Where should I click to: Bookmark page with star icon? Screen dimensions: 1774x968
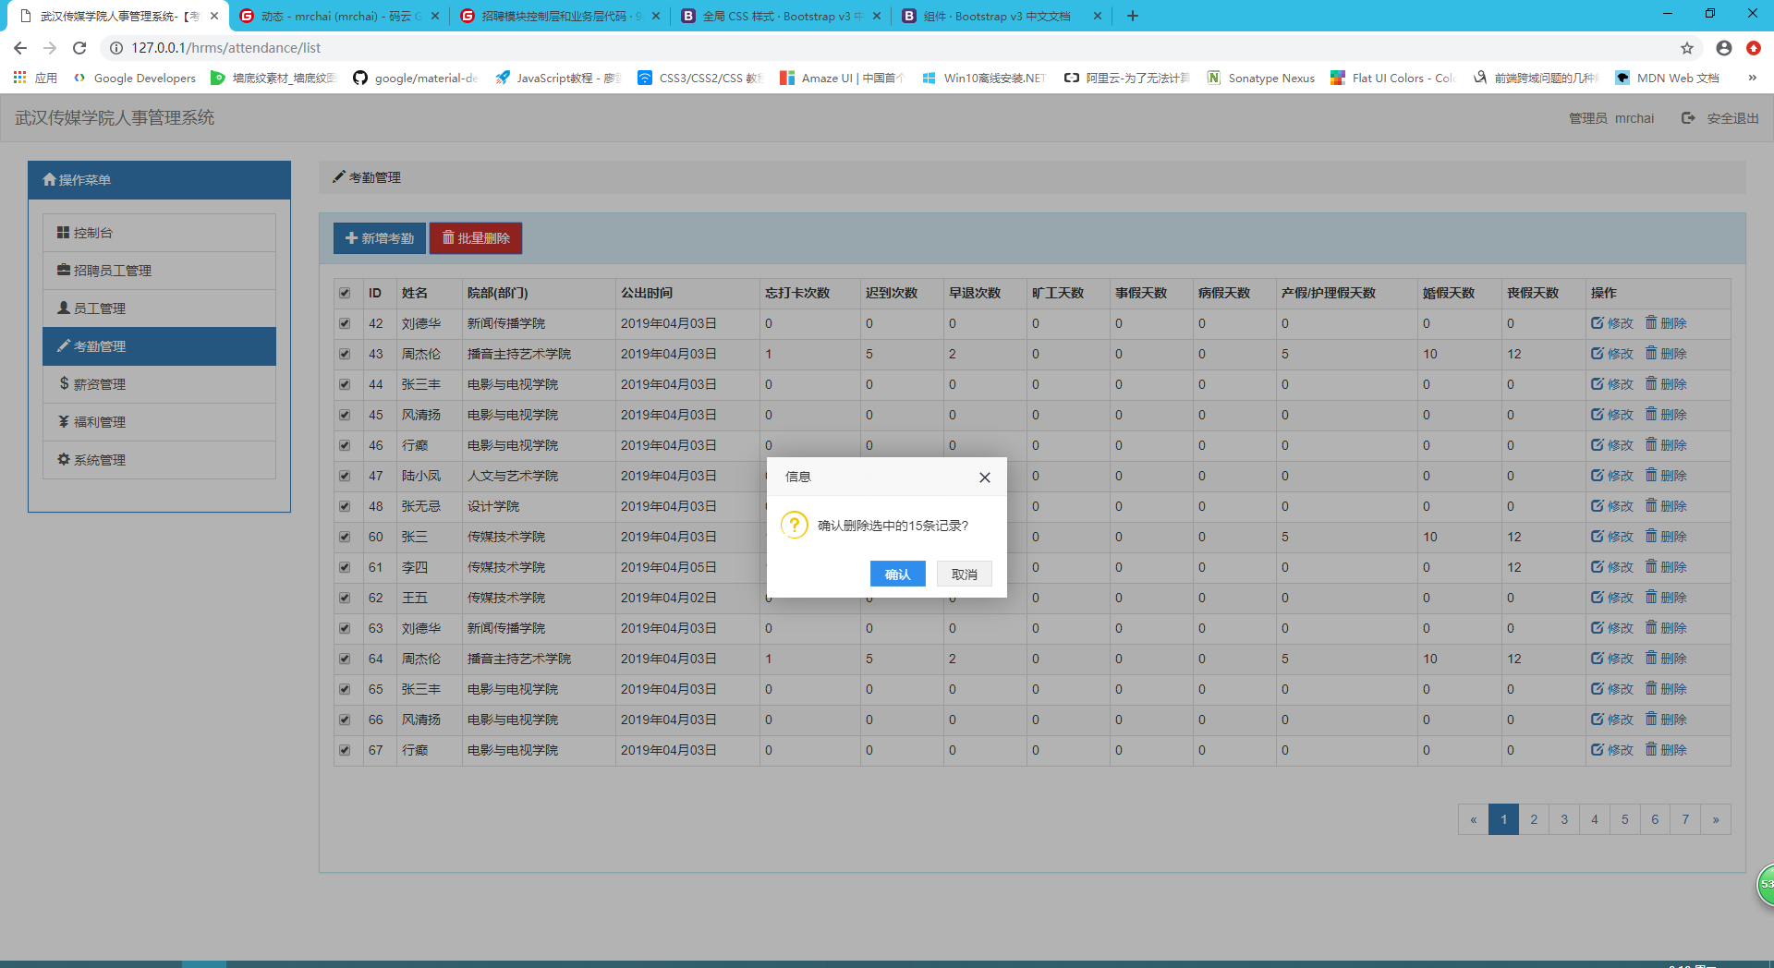tap(1687, 48)
